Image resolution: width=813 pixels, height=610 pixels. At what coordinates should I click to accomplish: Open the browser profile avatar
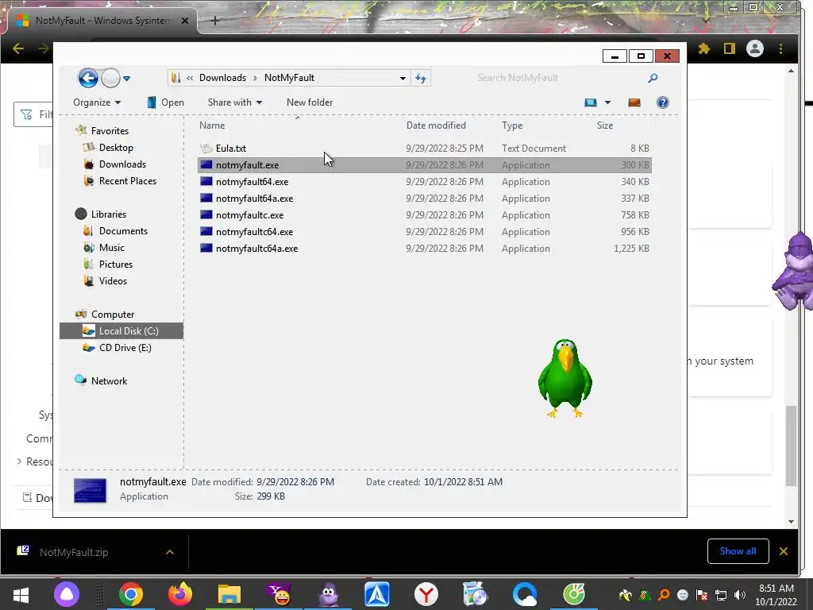(755, 48)
